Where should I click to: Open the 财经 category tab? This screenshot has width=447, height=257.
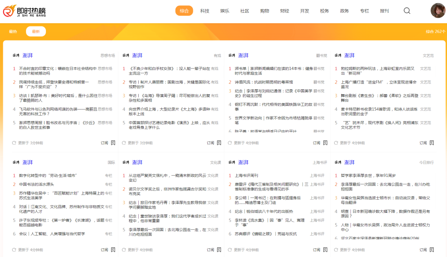click(x=284, y=11)
